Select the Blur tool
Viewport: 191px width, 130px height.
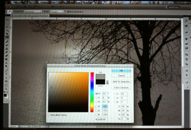coord(7,63)
